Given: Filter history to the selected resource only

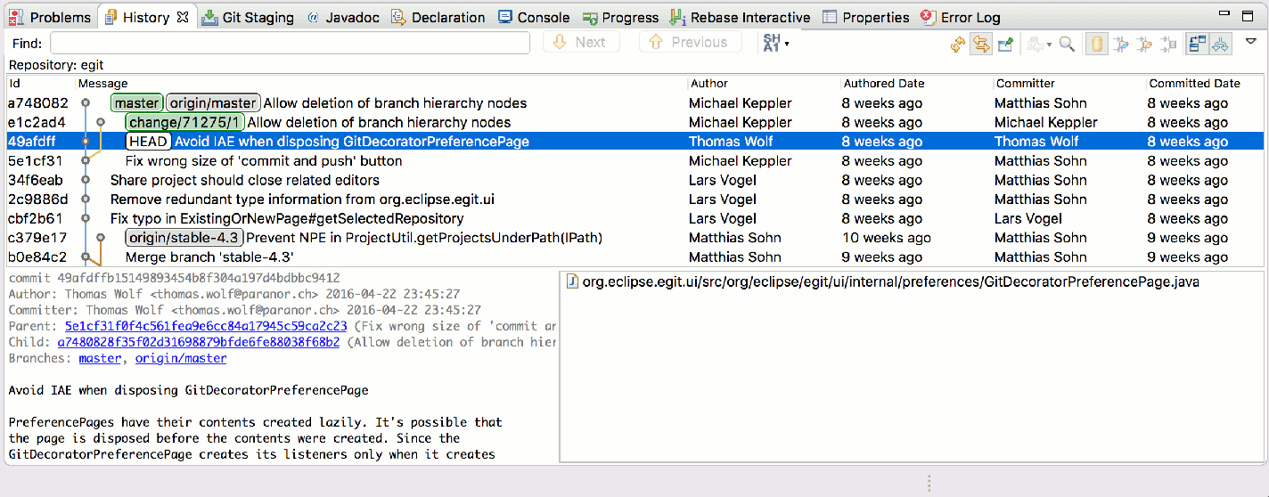Looking at the screenshot, I should point(1167,44).
